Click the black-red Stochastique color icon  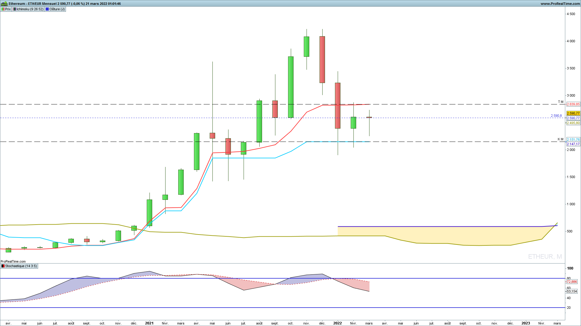[x=3, y=266]
